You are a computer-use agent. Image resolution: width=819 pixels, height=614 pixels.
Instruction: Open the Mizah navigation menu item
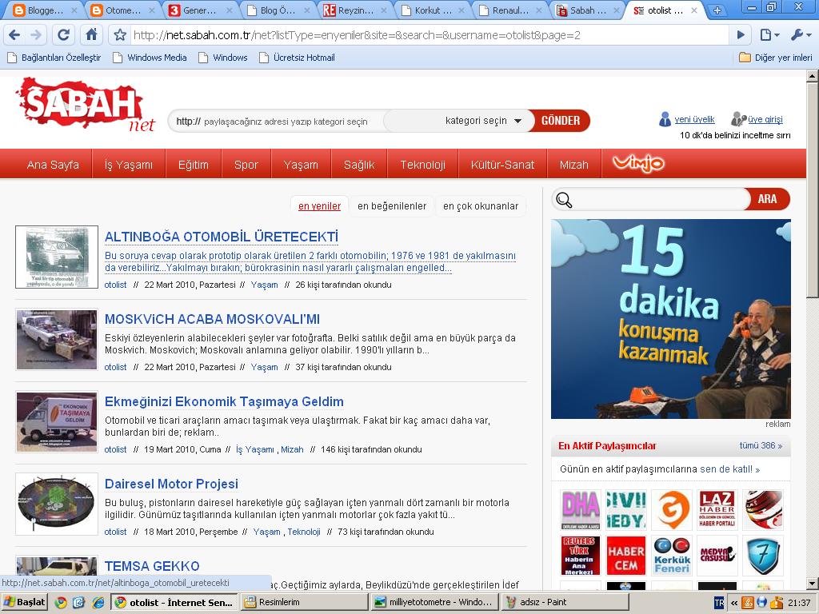tap(573, 165)
